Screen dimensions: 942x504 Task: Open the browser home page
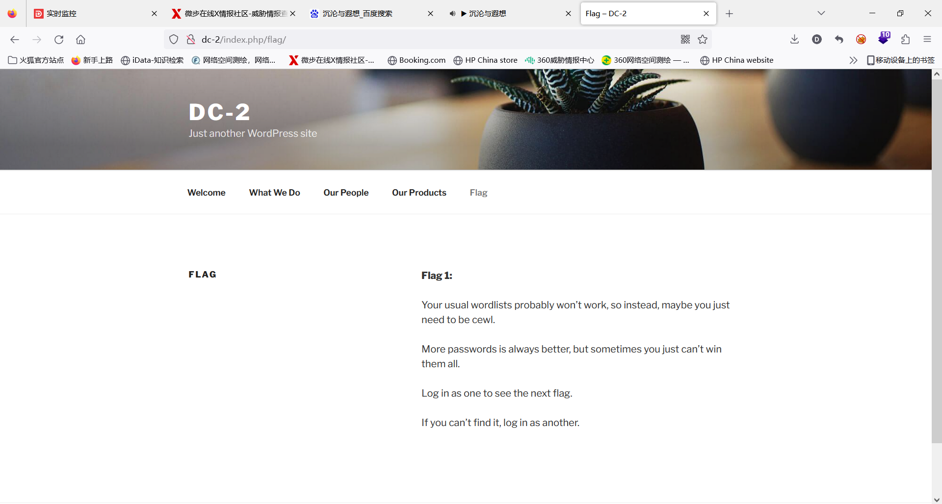(80, 40)
